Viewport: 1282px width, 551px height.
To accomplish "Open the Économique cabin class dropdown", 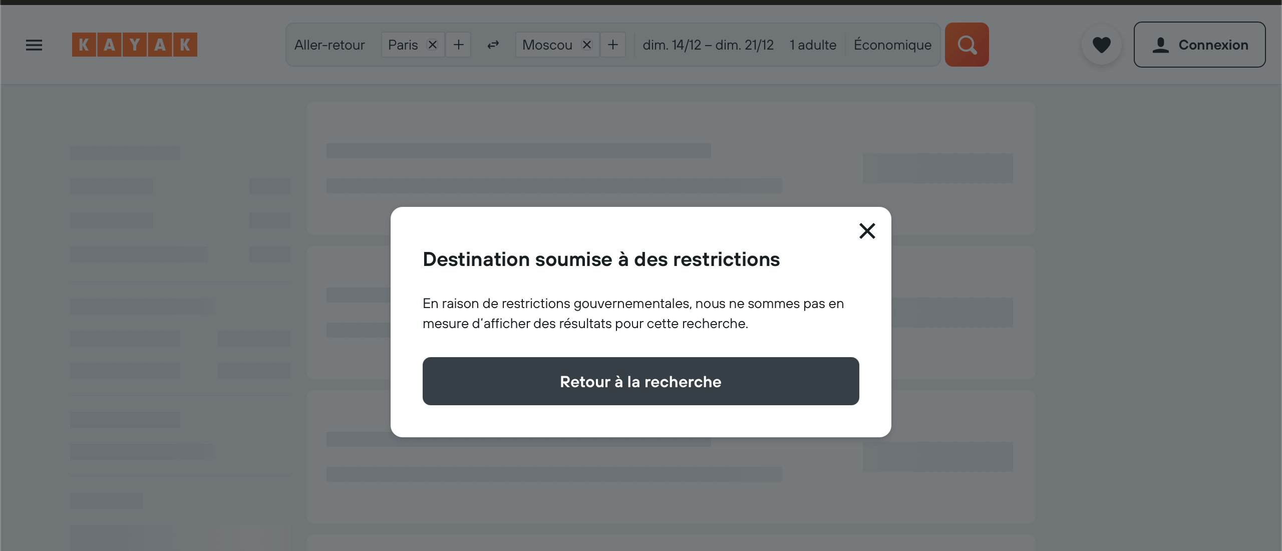I will pyautogui.click(x=893, y=45).
